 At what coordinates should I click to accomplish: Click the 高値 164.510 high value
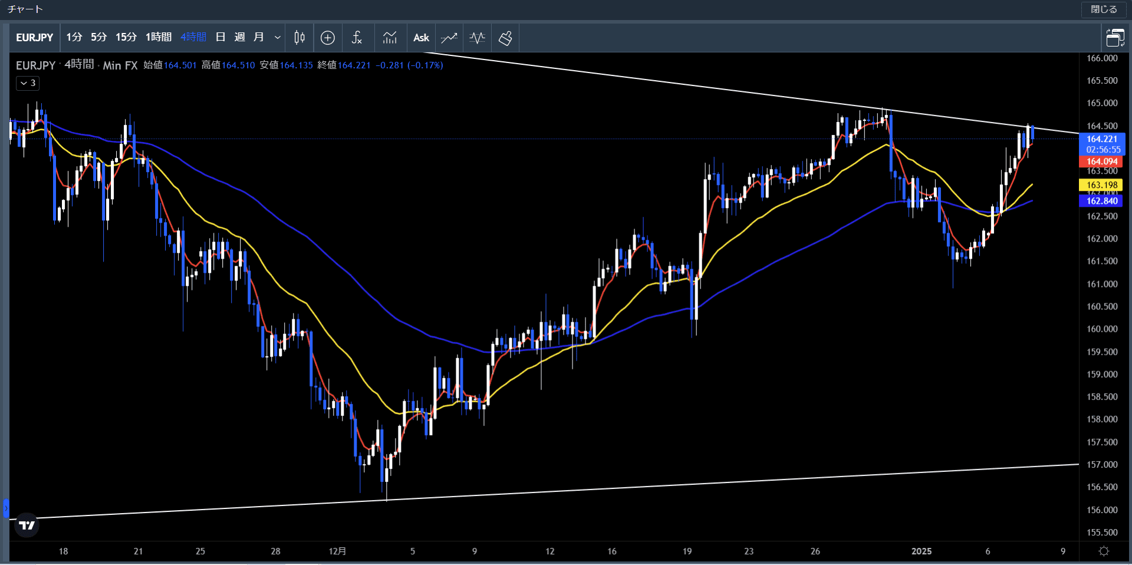click(x=228, y=65)
